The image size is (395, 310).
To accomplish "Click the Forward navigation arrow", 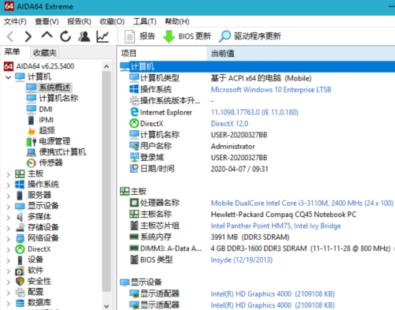I will click(28, 36).
